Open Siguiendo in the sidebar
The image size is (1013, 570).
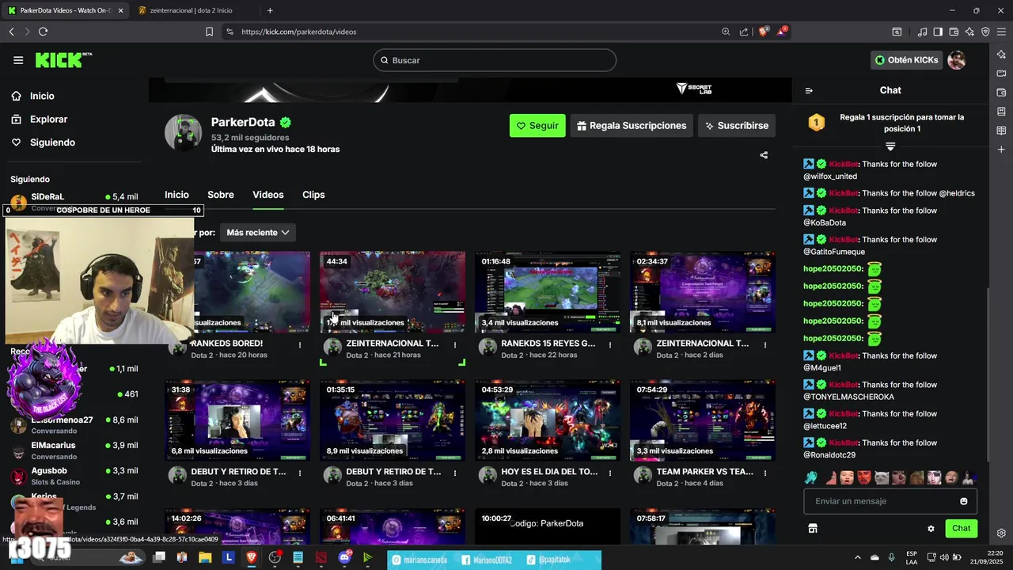point(52,142)
